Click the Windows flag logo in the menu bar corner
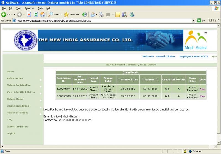This screenshot has height=154, width=221. click(216, 9)
